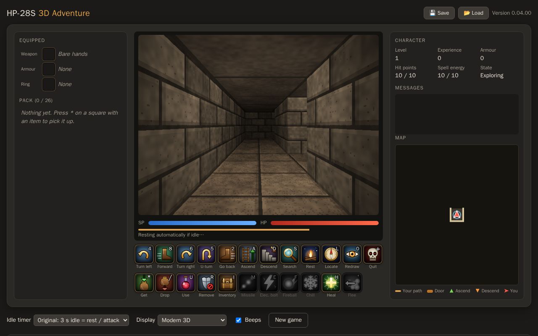Cast the Chill snowflake spell icon
The image size is (538, 336).
tap(310, 283)
